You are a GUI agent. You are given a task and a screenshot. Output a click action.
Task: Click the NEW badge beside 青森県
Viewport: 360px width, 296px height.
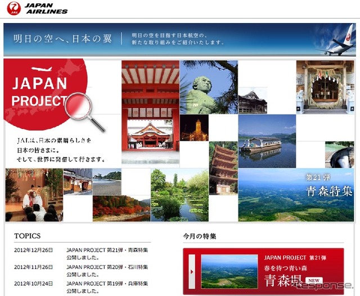click(x=314, y=281)
